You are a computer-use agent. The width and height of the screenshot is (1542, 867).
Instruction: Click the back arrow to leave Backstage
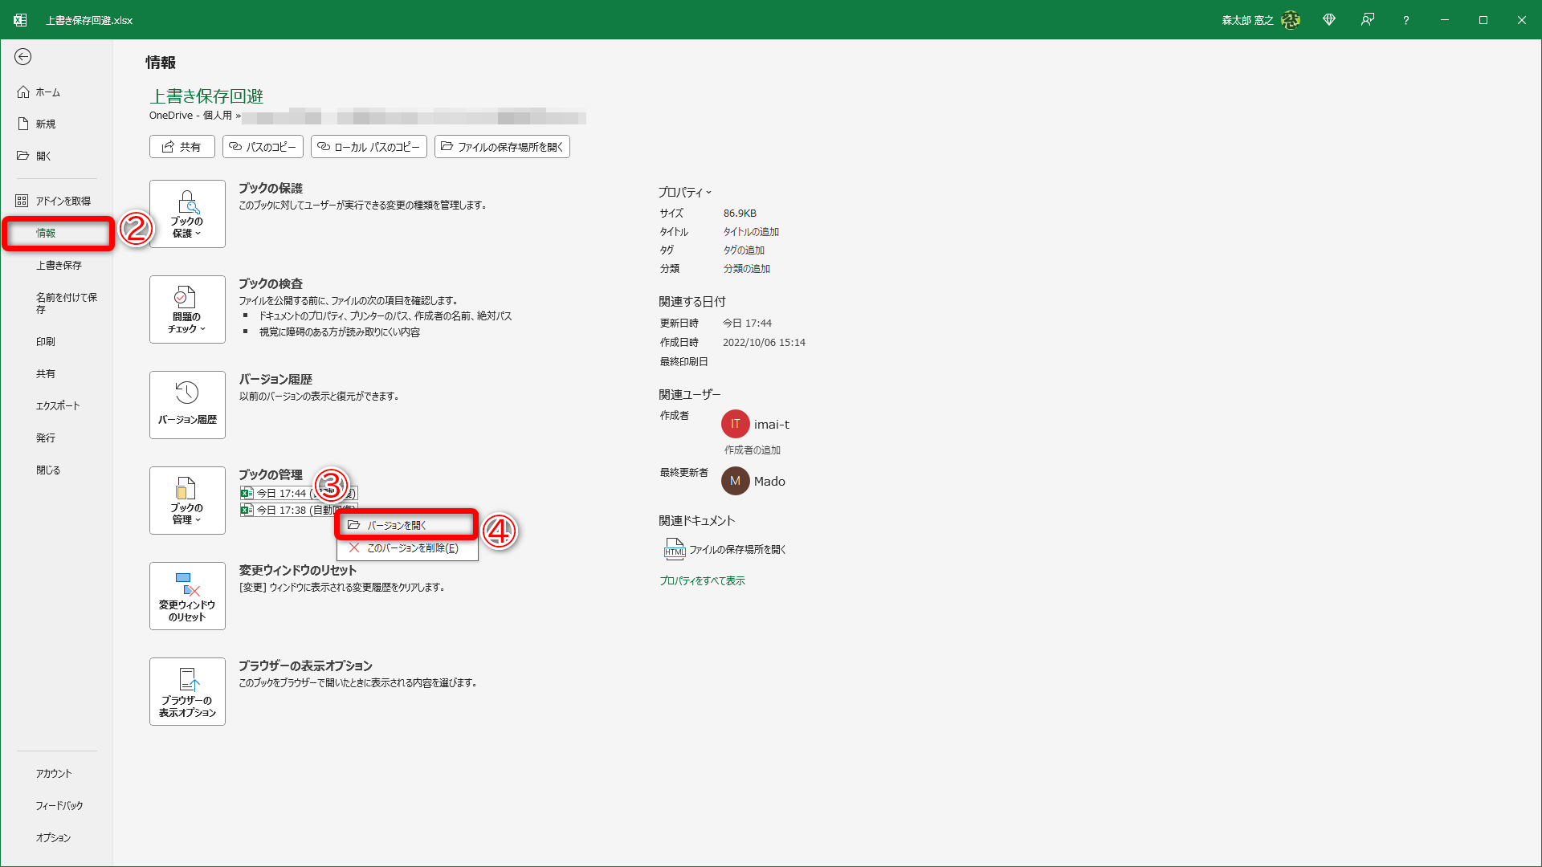coord(23,57)
